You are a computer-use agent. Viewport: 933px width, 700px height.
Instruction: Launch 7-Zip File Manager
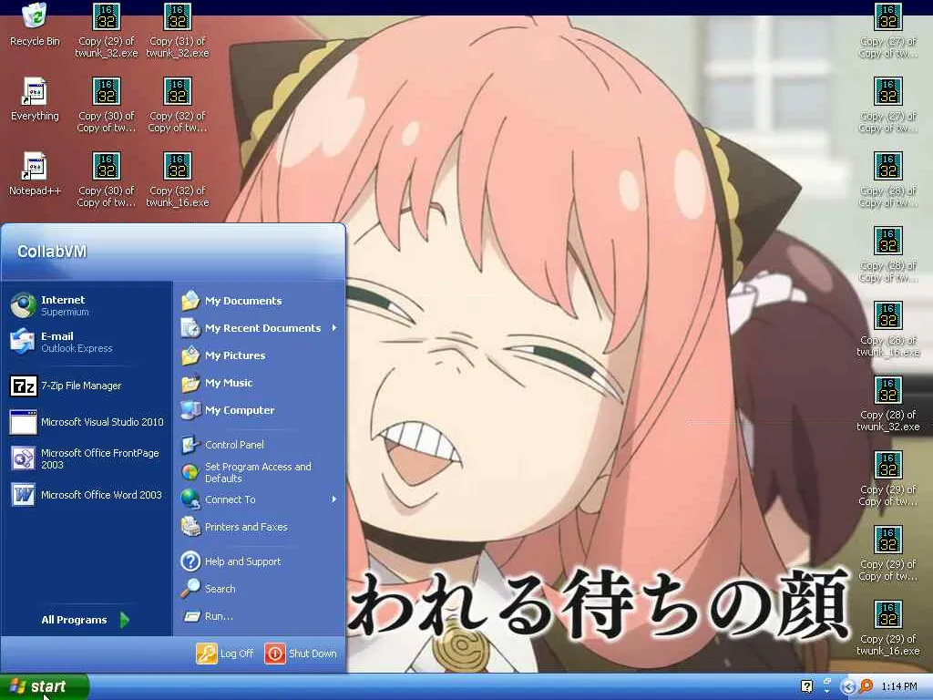point(87,386)
